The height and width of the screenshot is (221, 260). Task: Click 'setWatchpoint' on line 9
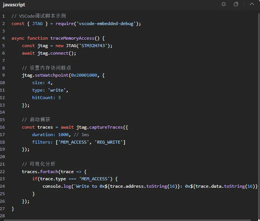coord(52,75)
